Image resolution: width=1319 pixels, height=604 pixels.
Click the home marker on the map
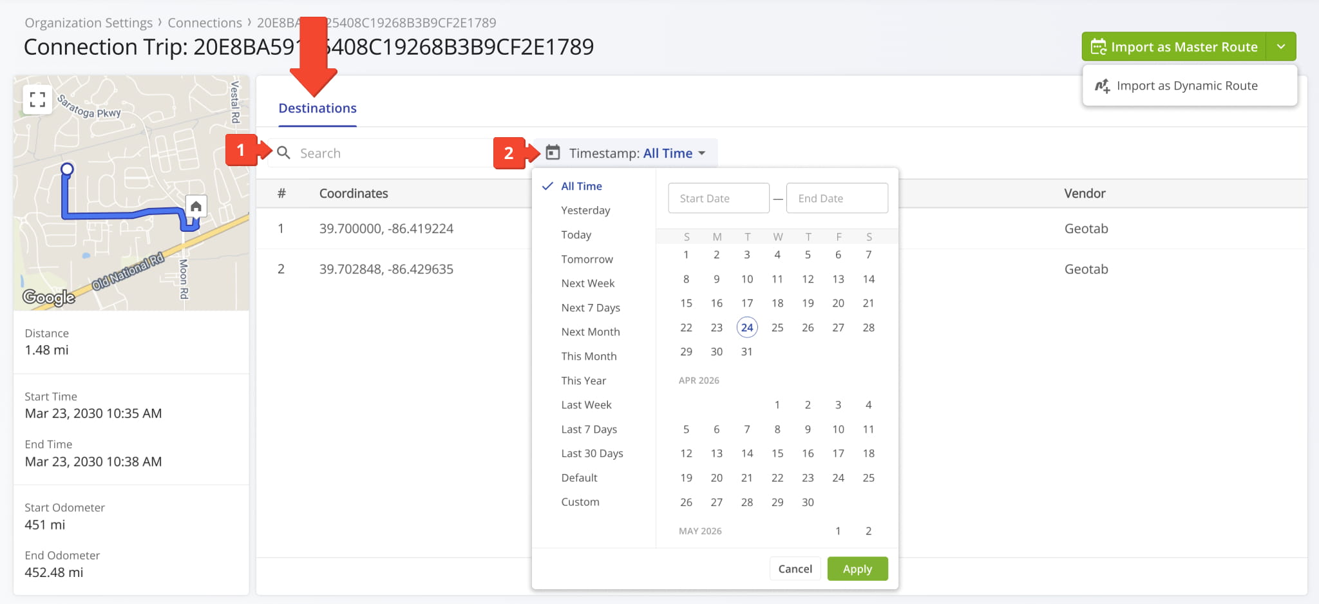click(196, 206)
